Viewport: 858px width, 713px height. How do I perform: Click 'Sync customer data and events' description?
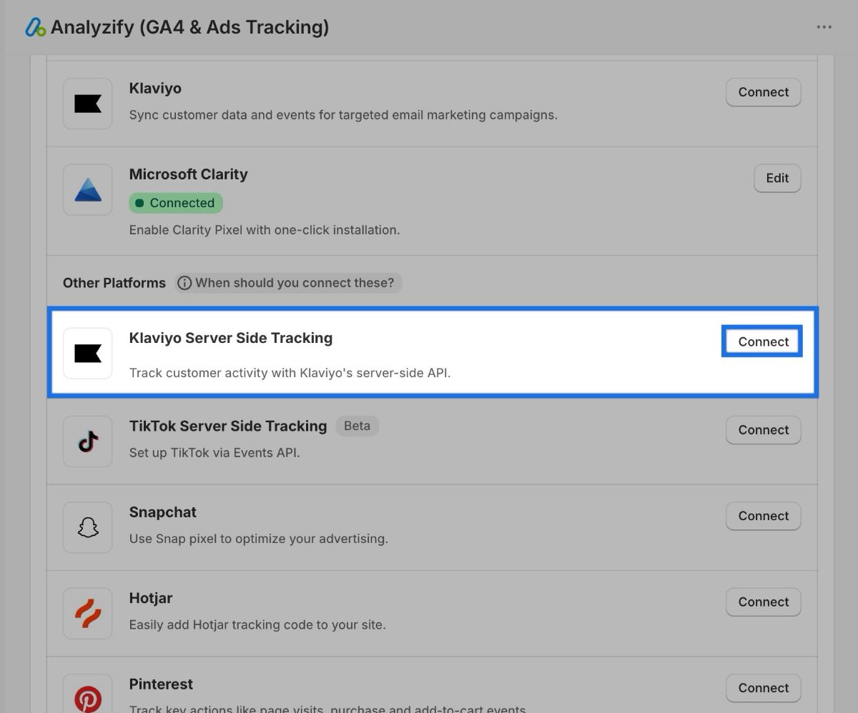343,115
